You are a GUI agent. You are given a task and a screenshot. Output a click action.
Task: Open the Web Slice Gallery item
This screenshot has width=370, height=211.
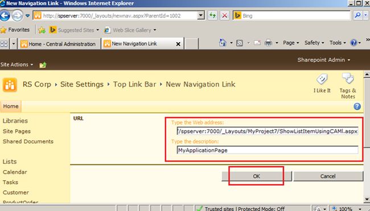[x=130, y=30]
